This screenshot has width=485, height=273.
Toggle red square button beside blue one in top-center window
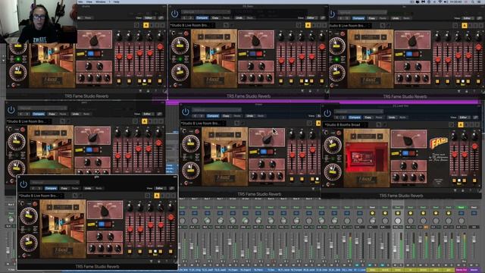[x=259, y=54]
